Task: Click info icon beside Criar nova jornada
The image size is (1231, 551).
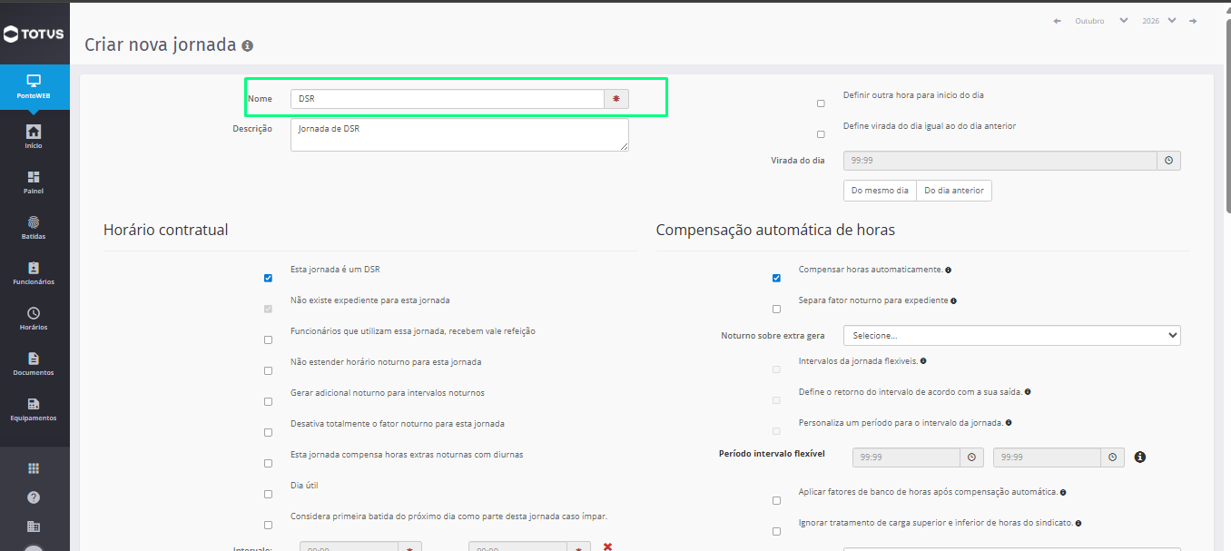Action: click(x=248, y=45)
